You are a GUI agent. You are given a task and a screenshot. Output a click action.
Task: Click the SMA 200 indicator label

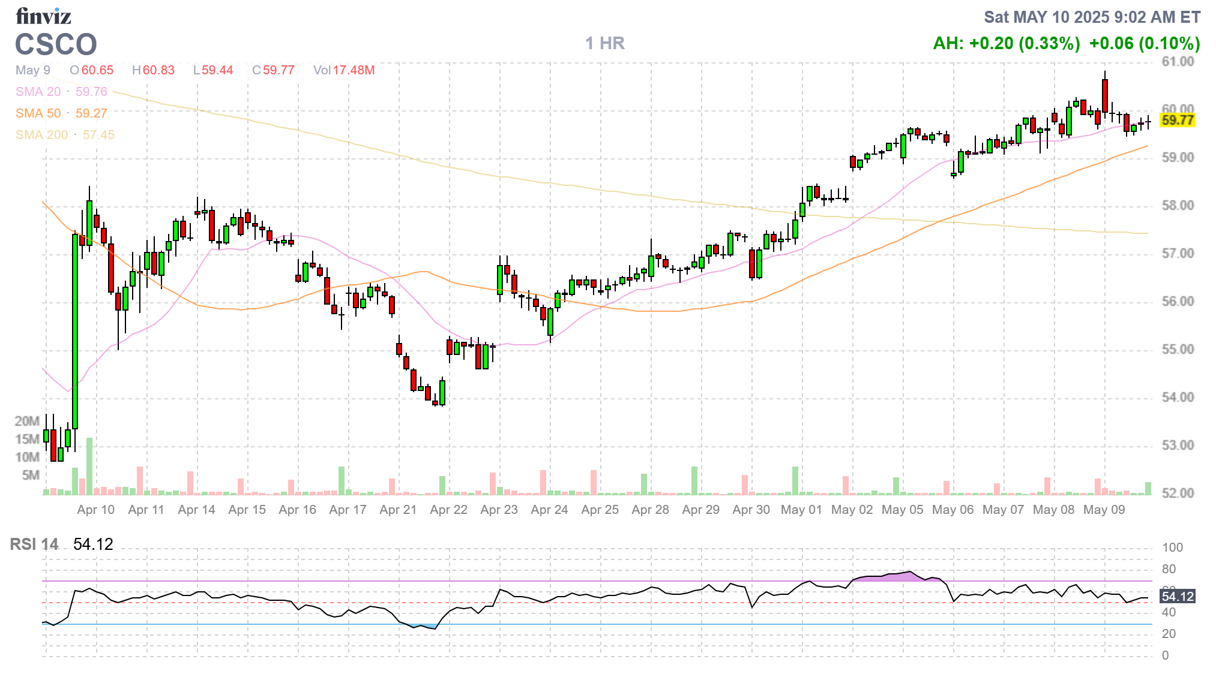click(42, 135)
